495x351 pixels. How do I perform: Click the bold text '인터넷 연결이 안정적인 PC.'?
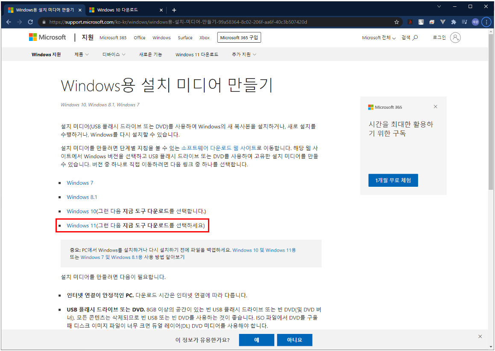(100, 295)
